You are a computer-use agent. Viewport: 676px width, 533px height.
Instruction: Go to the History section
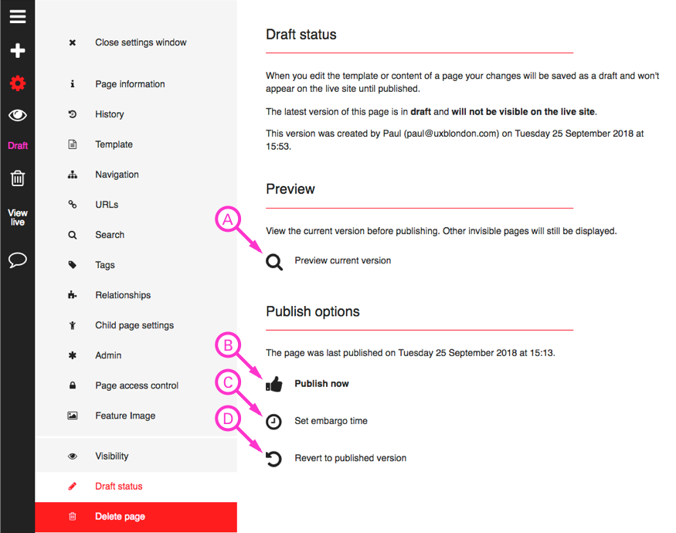tap(110, 114)
